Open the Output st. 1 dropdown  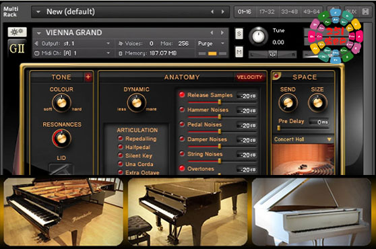[108, 43]
